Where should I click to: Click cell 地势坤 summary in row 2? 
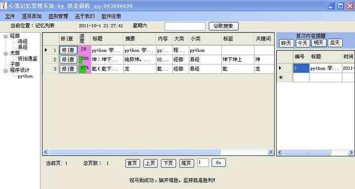(140, 60)
